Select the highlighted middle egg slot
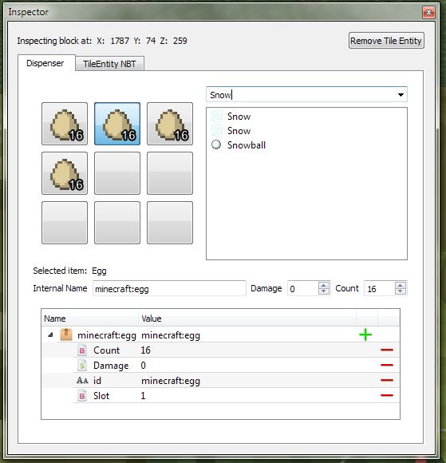The height and width of the screenshot is (463, 446). (117, 124)
